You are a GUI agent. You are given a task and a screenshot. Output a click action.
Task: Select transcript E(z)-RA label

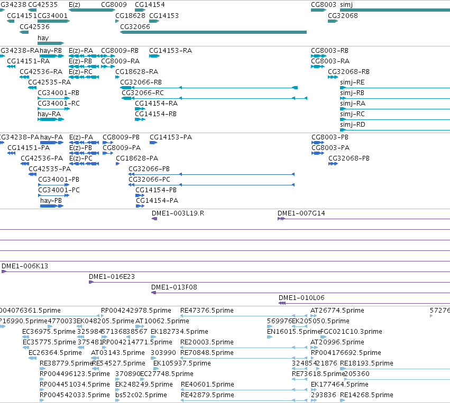point(81,51)
